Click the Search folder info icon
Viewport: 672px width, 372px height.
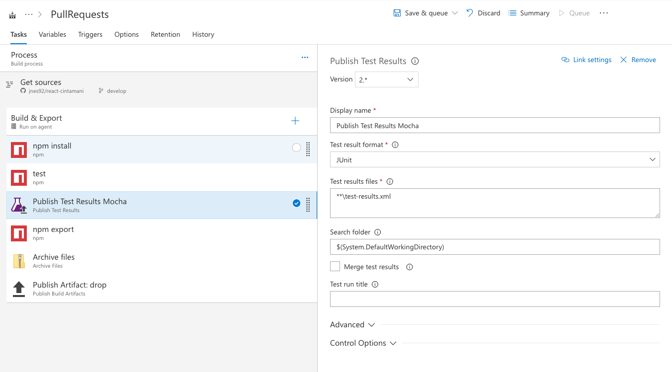pos(377,232)
